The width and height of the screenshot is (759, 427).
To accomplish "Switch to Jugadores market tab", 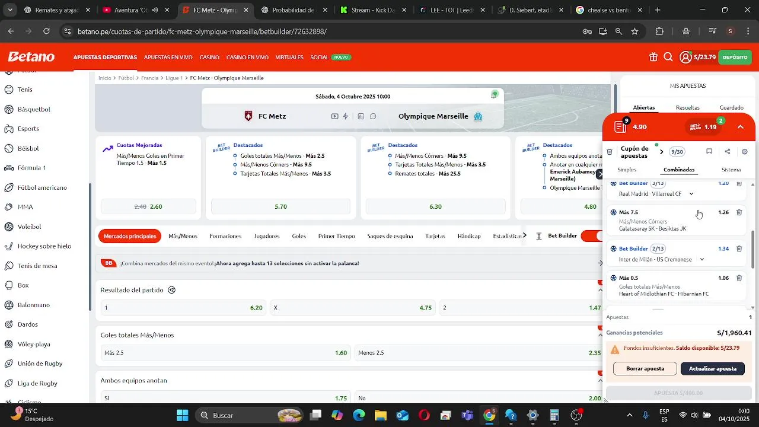I will point(267,236).
